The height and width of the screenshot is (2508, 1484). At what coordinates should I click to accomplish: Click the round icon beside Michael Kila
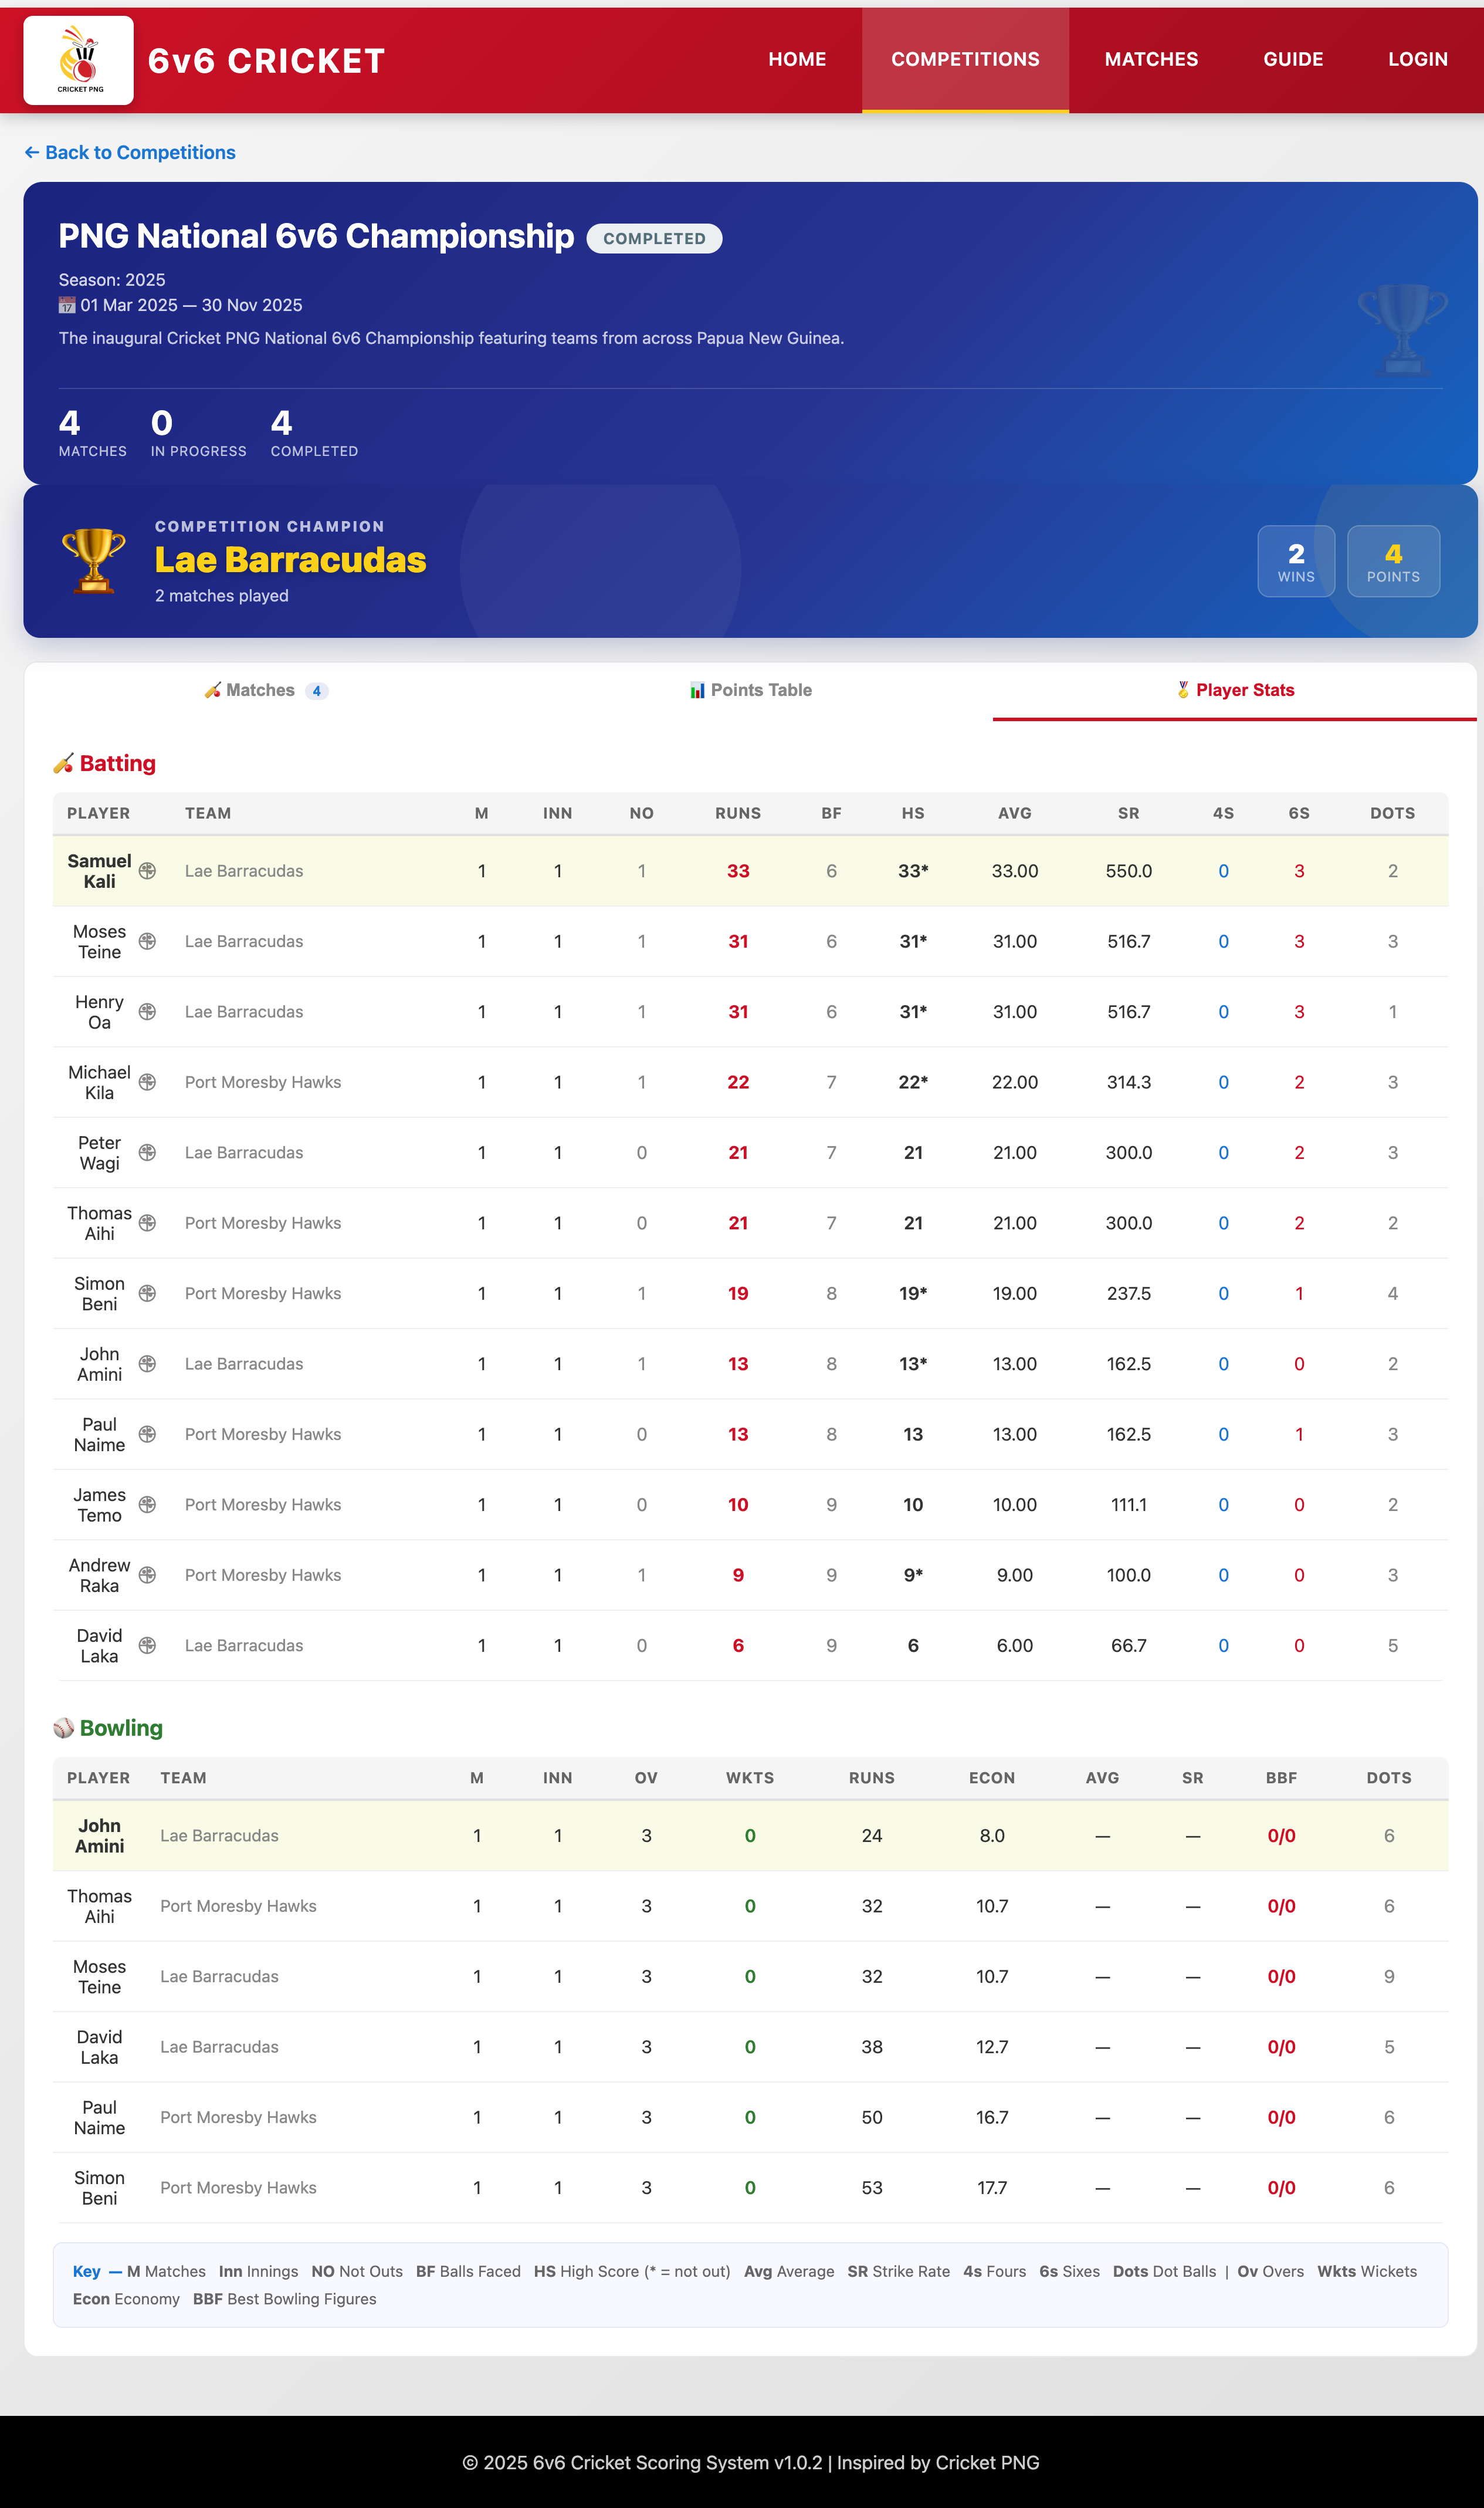(147, 1083)
